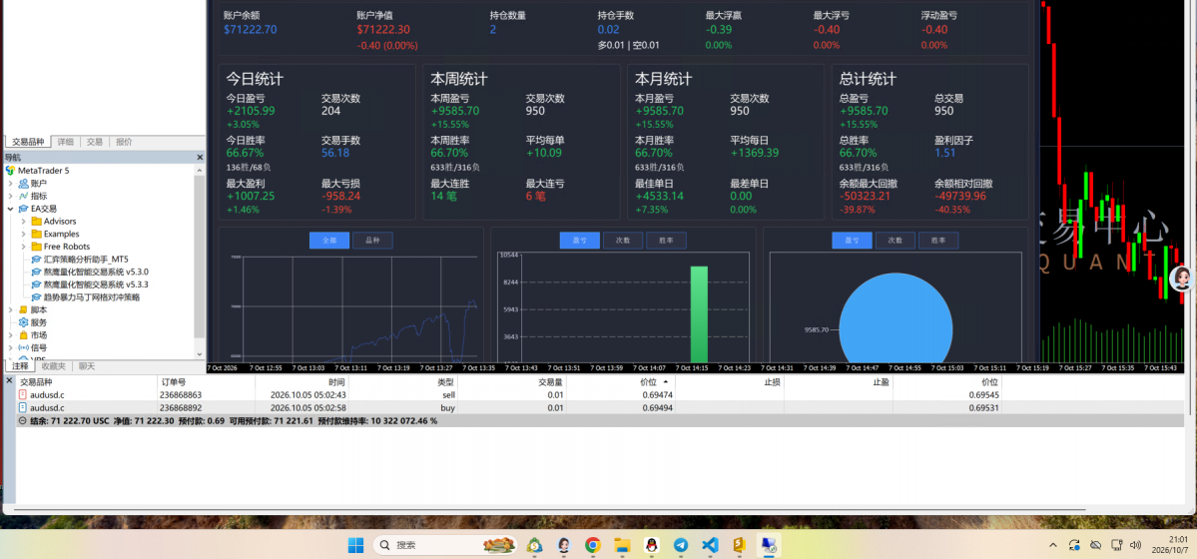Click the Windows taskbar search box
This screenshot has height=559, width=1197.
pyautogui.click(x=446, y=545)
